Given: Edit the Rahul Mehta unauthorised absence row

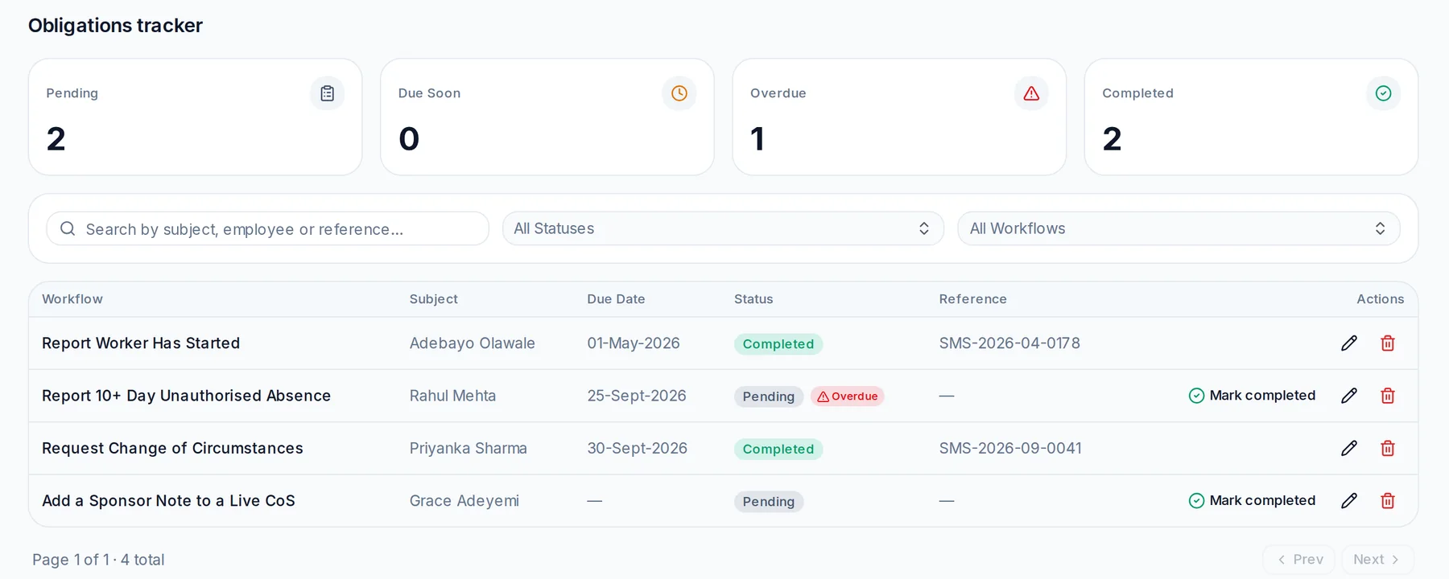Looking at the screenshot, I should click(1349, 396).
